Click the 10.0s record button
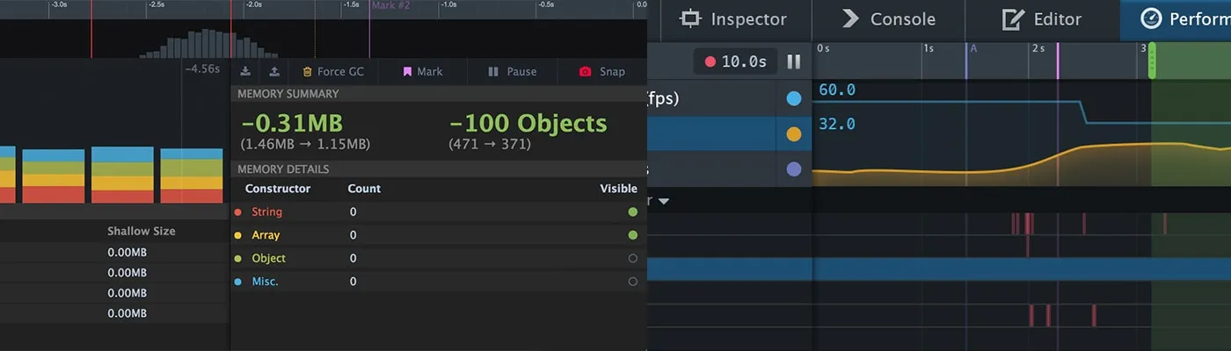 (734, 61)
